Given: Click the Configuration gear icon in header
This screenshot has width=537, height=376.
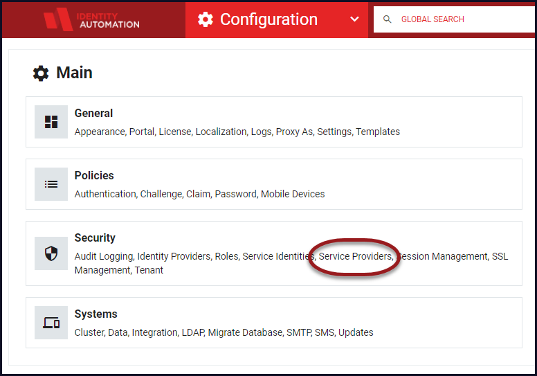Looking at the screenshot, I should coord(206,19).
